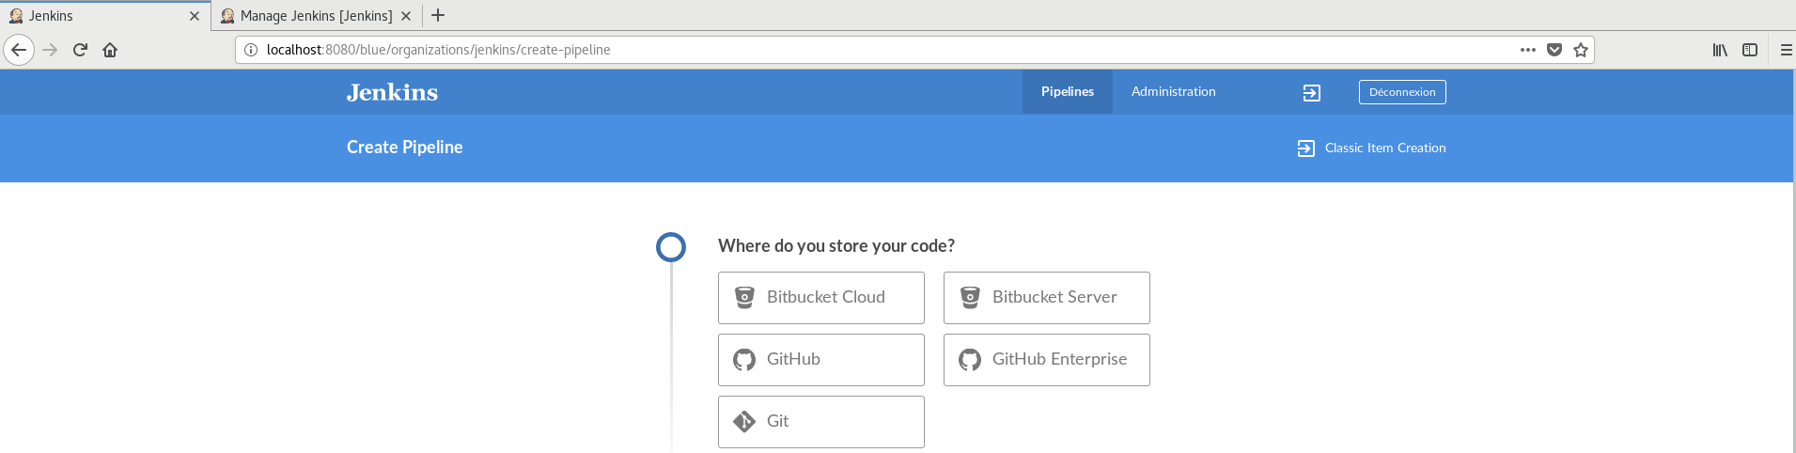Switch to the Pipelines tab

(1067, 92)
